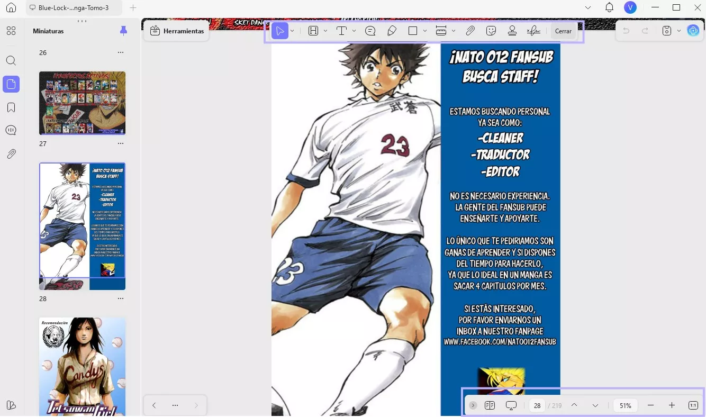Click the back arrow in bottom-left navigator
This screenshot has width=706, height=417.
(154, 405)
